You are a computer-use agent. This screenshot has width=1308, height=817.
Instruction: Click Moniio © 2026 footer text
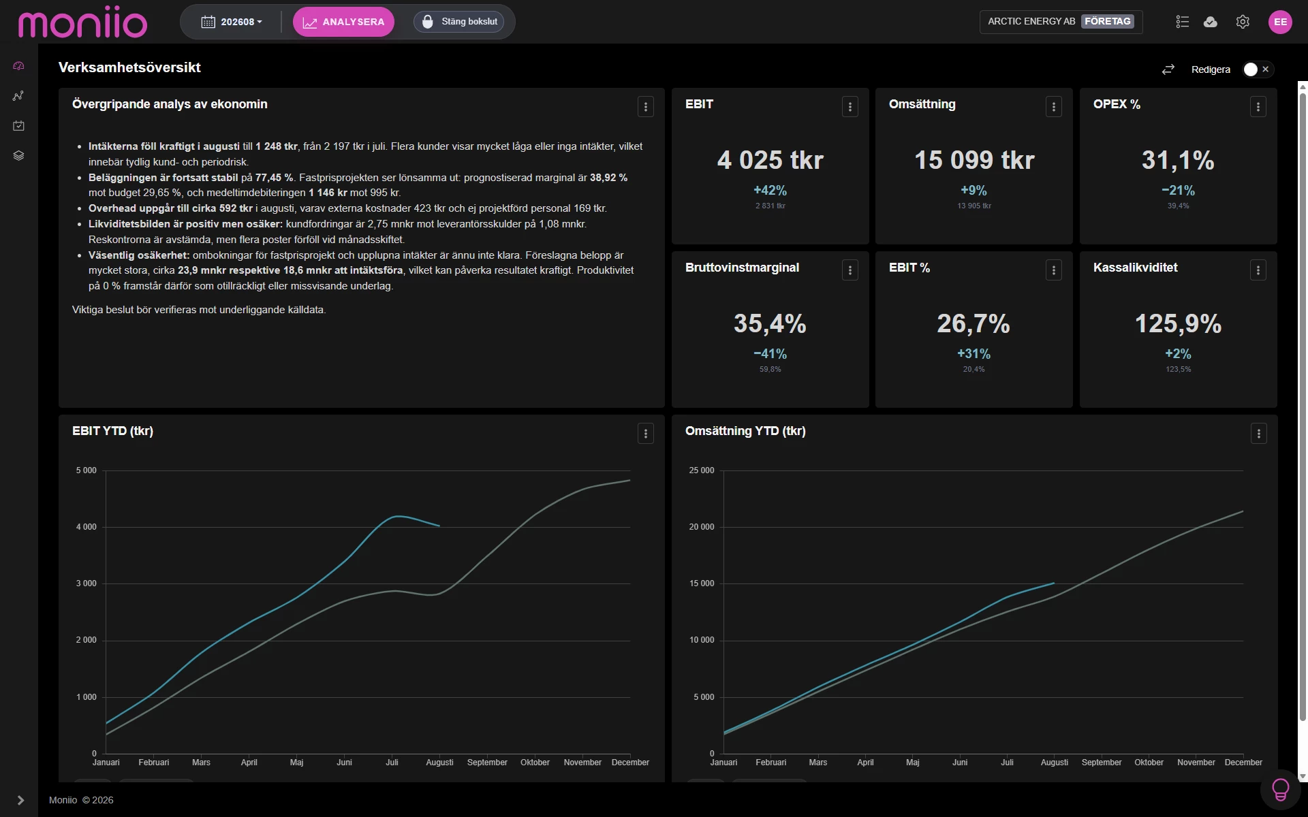[81, 800]
